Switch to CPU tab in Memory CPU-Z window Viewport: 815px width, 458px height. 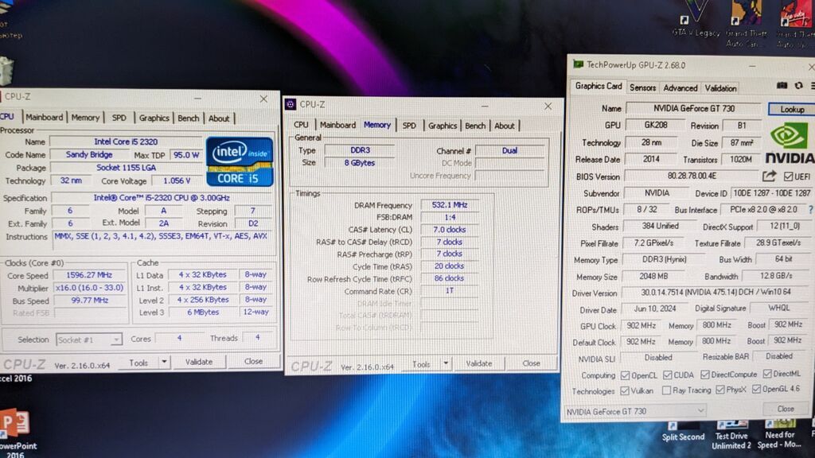click(x=301, y=125)
